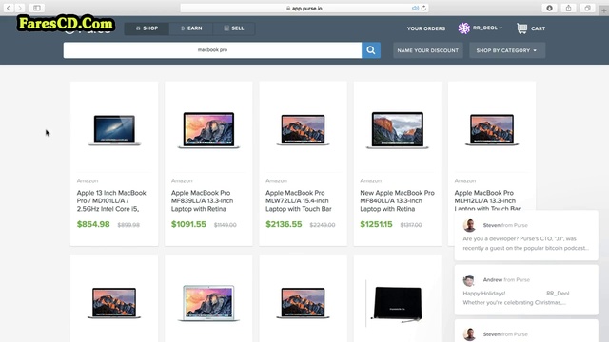The height and width of the screenshot is (342, 609).
Task: Click title Apple MacBook Pro MLW72LL/A 15.4-inch
Action: pos(299,200)
